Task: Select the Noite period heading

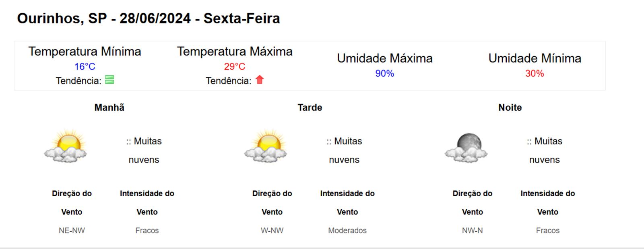Action: (x=510, y=107)
